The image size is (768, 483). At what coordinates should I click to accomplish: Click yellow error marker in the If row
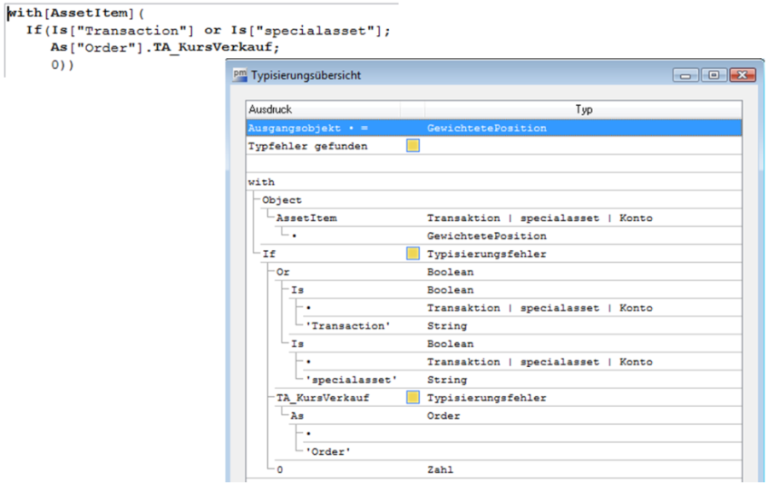coord(413,253)
